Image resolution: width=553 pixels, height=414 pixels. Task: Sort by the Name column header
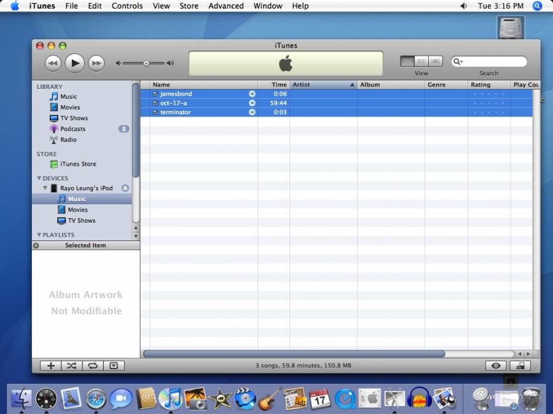(x=204, y=85)
